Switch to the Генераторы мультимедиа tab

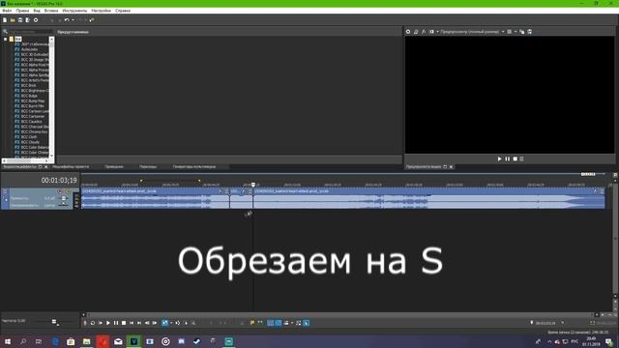coord(194,167)
